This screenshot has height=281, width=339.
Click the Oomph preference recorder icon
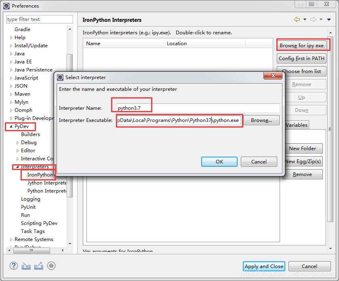pyautogui.click(x=51, y=266)
